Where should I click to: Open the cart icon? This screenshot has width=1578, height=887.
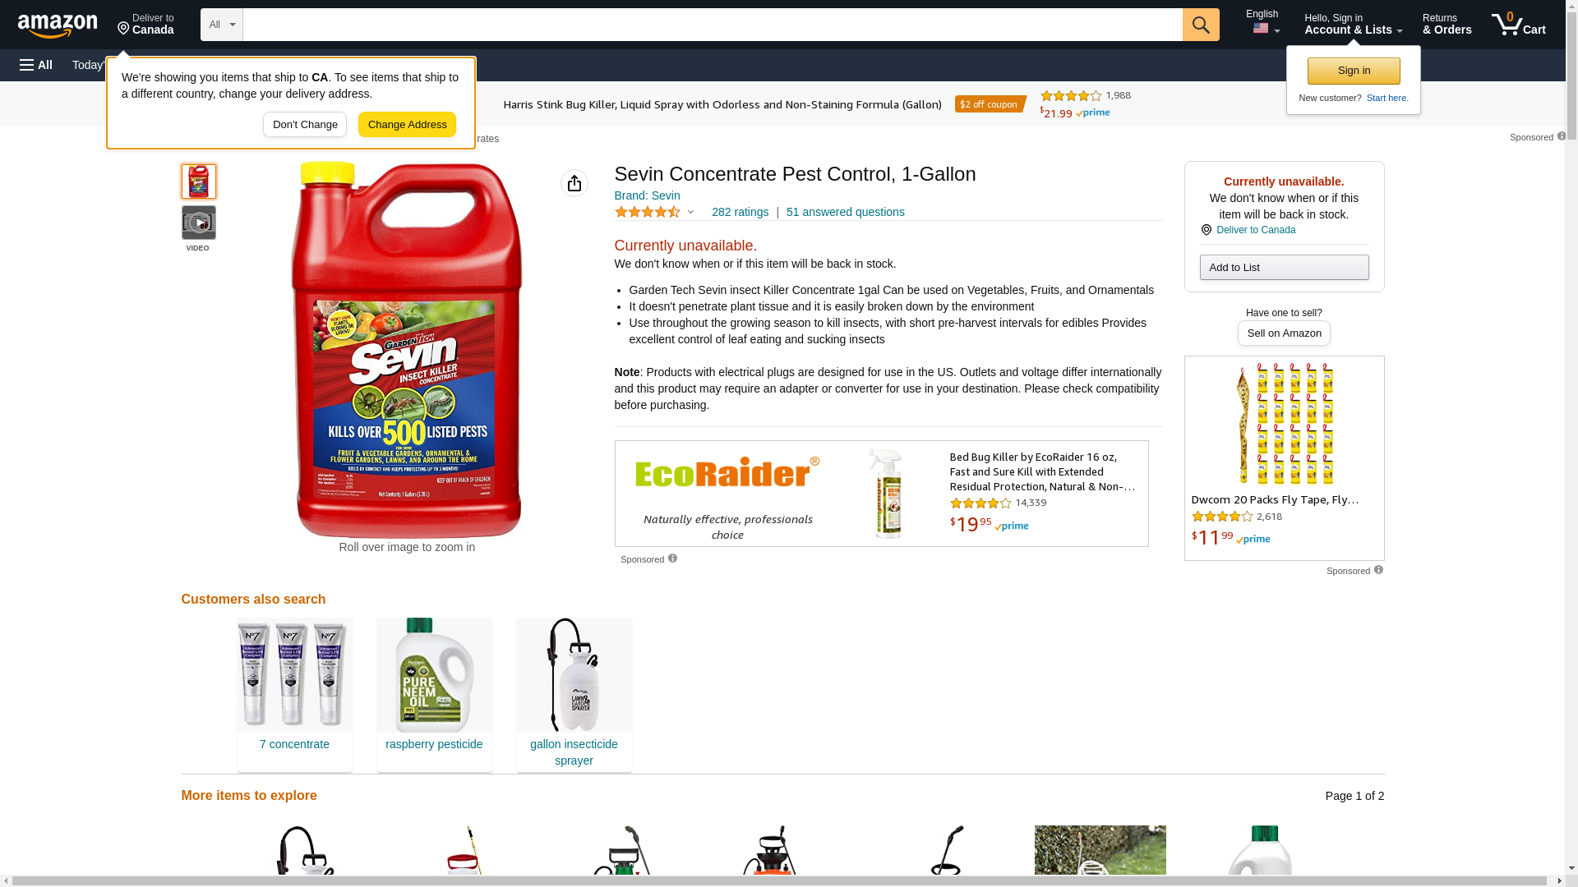pyautogui.click(x=1519, y=25)
